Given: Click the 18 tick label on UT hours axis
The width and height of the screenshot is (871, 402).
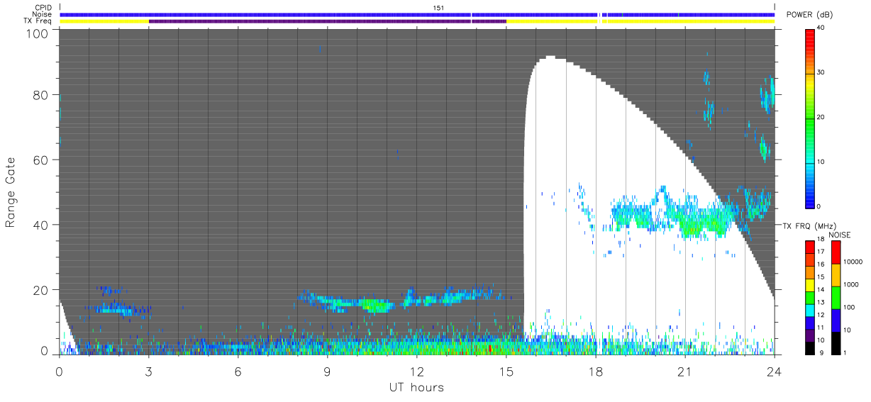Looking at the screenshot, I should click(x=595, y=371).
